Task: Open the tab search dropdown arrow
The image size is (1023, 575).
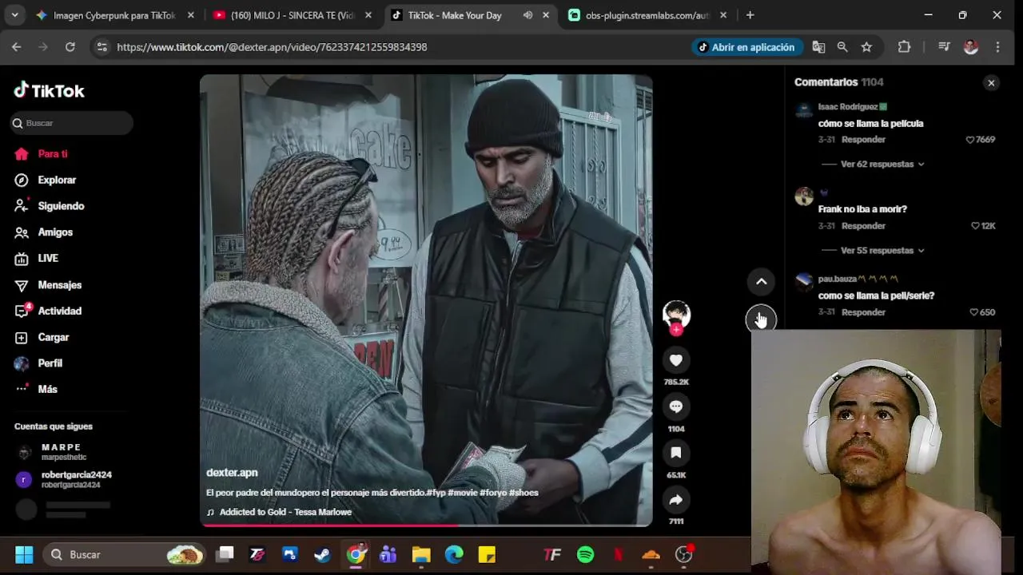Action: click(14, 15)
